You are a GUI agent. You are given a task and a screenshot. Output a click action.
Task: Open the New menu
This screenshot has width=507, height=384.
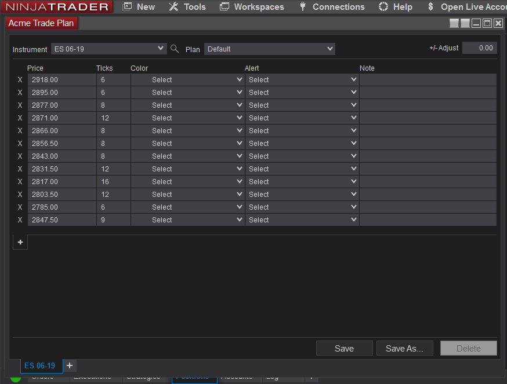click(139, 7)
